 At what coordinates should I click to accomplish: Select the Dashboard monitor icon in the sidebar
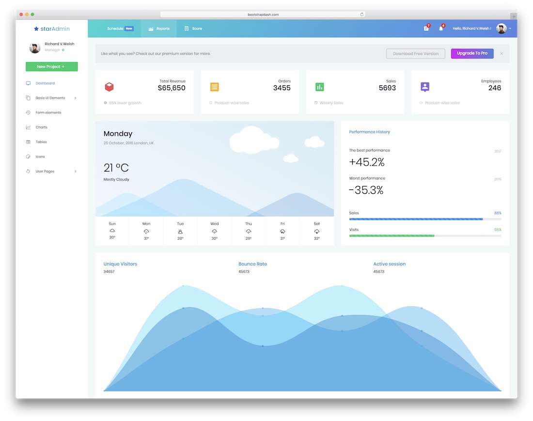(x=28, y=83)
